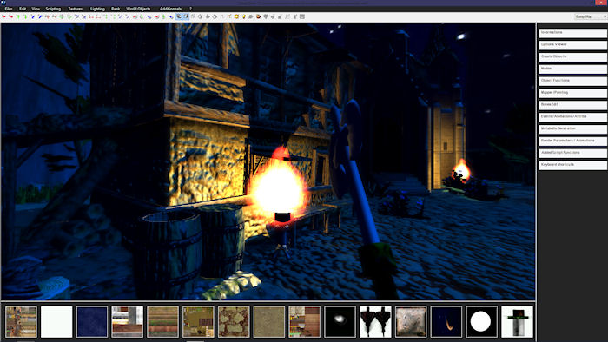Click the grid icon at toolbar end
The height and width of the screenshot is (342, 608).
[x=302, y=16]
